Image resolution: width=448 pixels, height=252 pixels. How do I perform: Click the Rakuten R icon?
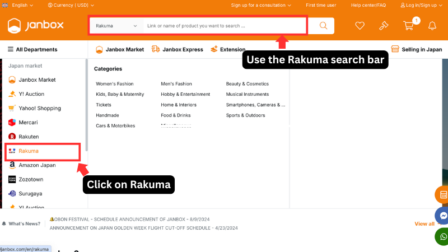tap(12, 137)
